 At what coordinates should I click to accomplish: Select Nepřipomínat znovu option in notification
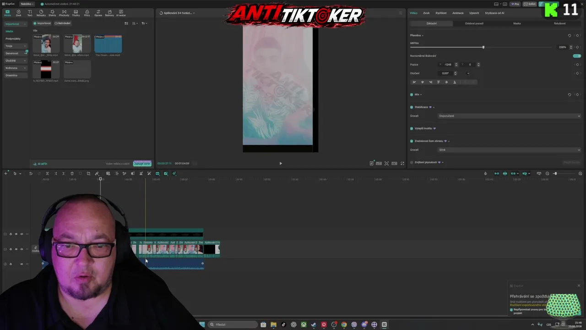[x=512, y=310]
